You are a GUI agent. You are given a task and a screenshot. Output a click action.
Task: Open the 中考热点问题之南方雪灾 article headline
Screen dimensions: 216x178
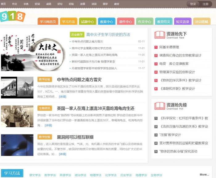[79, 80]
